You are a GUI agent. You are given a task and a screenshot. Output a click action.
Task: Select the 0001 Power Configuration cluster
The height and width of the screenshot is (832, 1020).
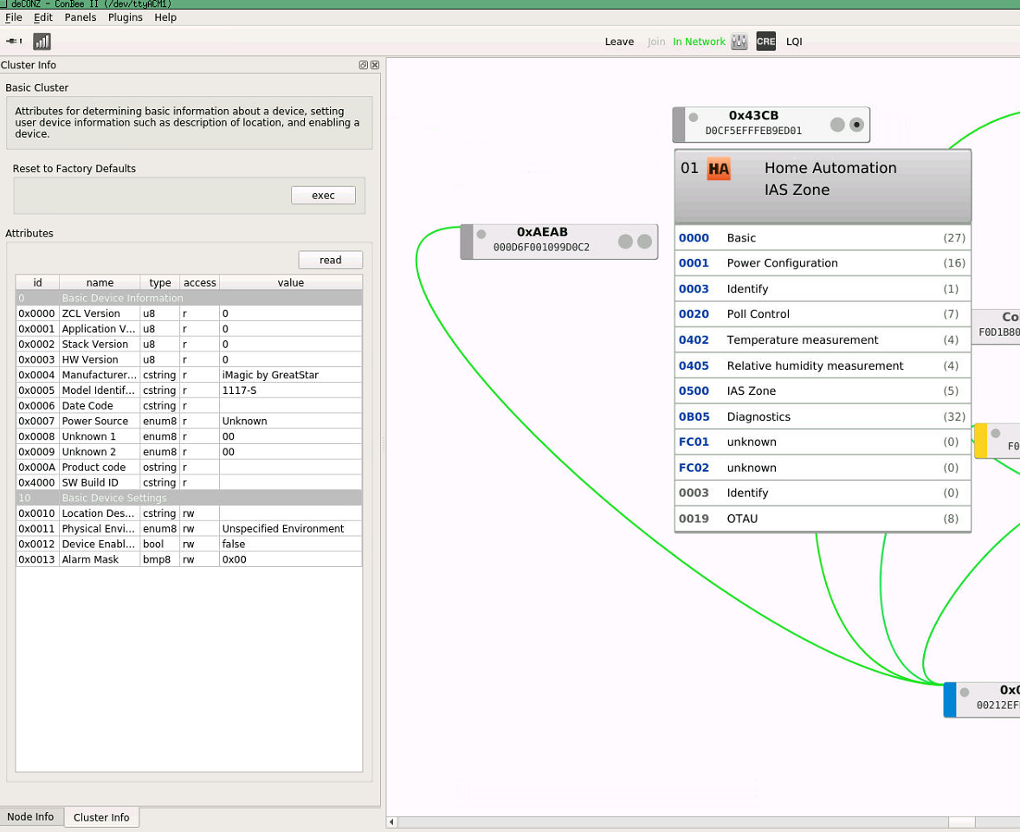click(x=823, y=263)
